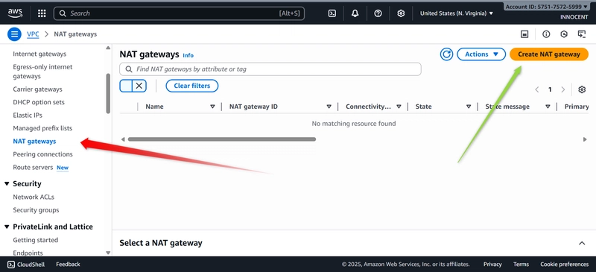596x272 pixels.
Task: Collapse the Security section
Action: [x=7, y=184]
